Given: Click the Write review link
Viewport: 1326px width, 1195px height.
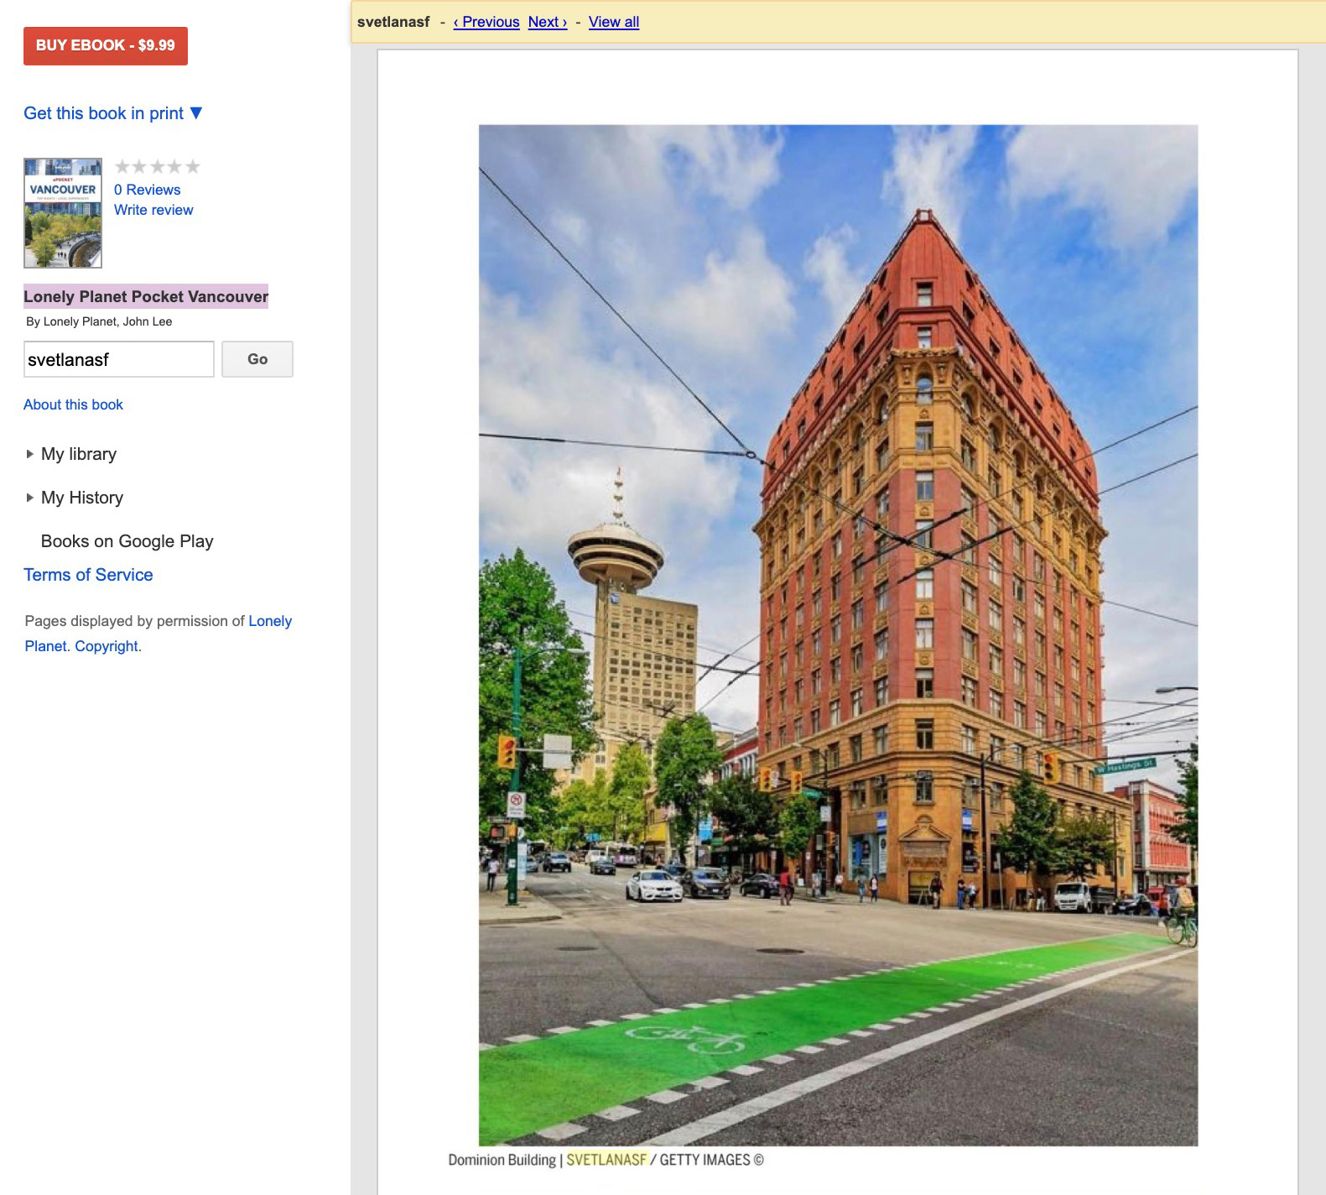Looking at the screenshot, I should point(153,210).
